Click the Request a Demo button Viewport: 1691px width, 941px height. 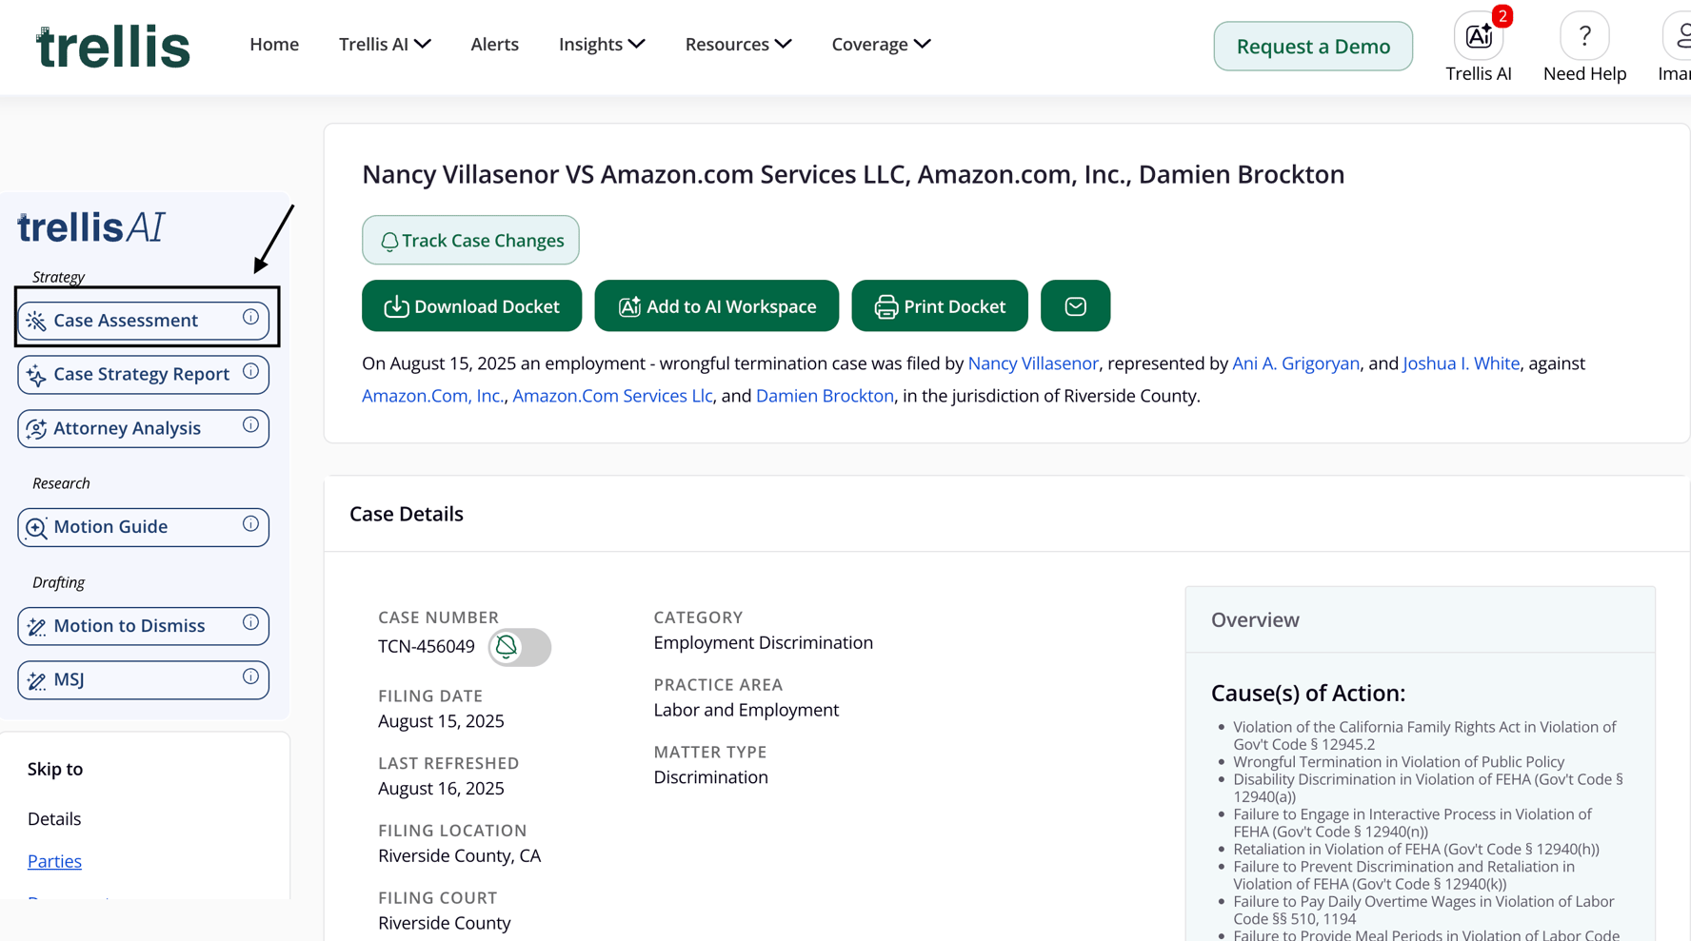1313,46
